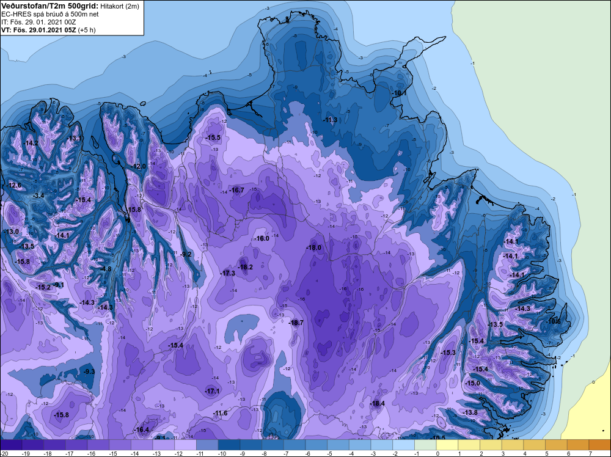Click the -10.1 temperature label

(399, 93)
